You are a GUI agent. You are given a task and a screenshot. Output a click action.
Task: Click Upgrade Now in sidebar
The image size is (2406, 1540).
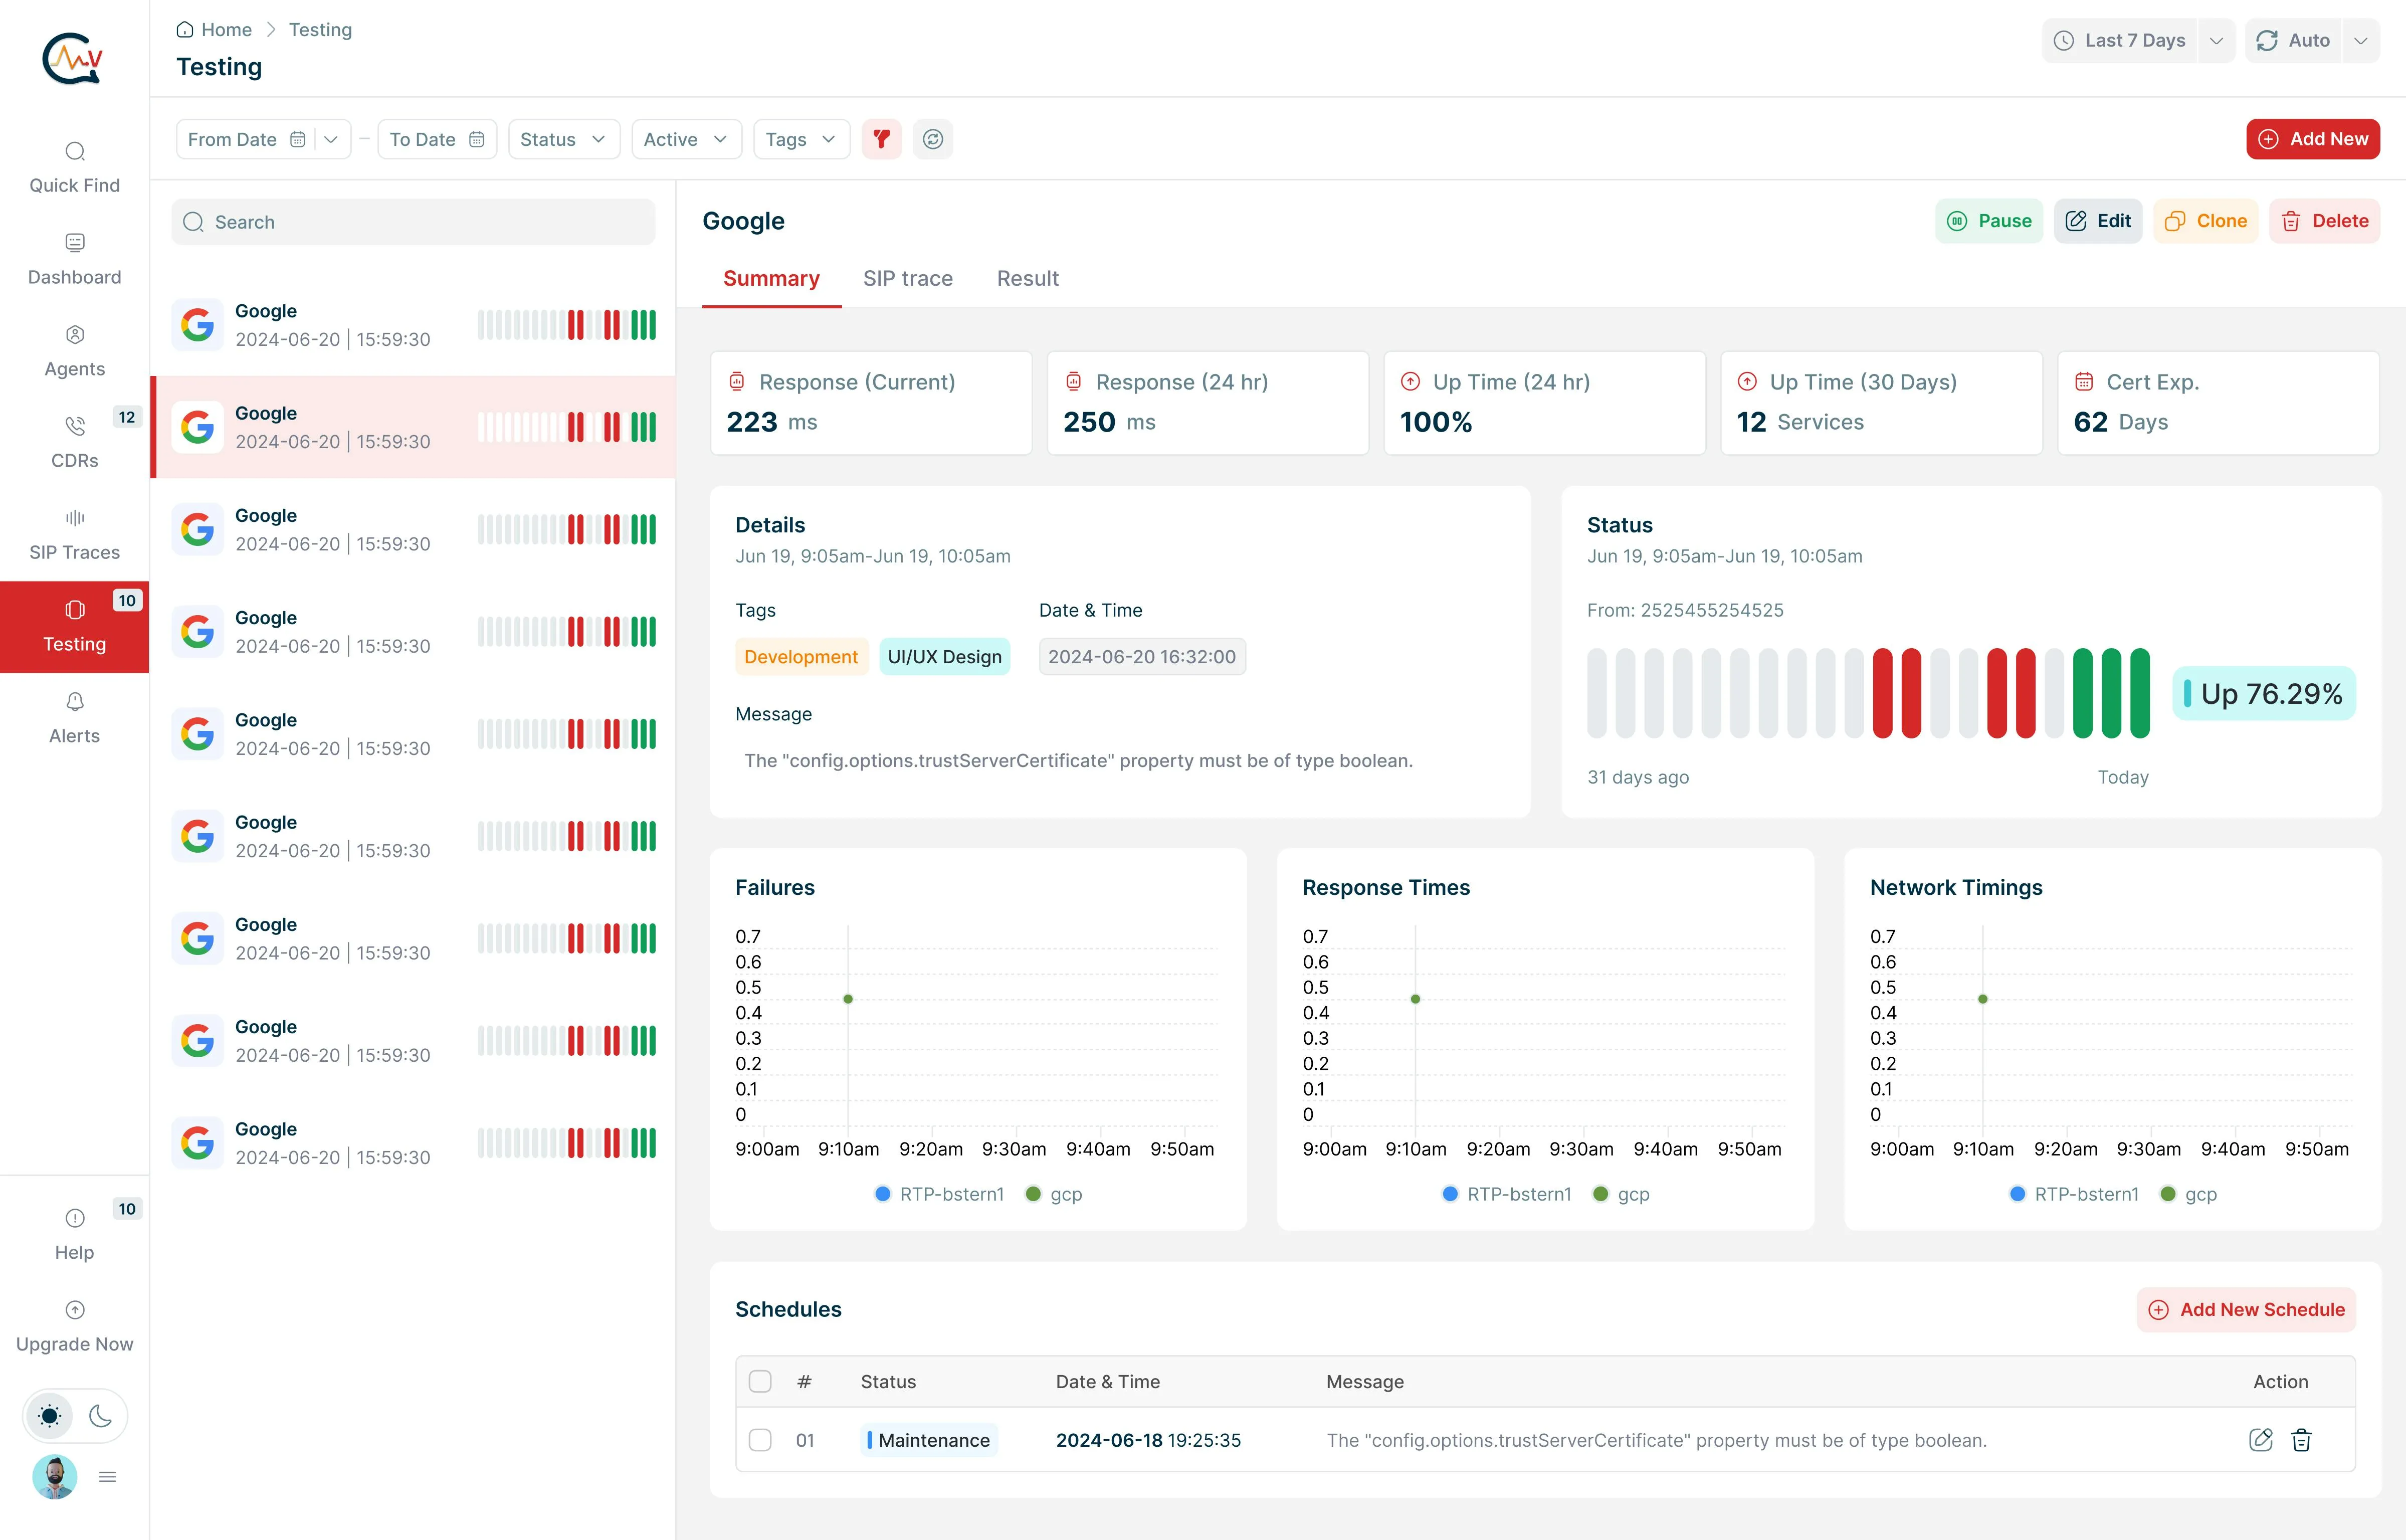pyautogui.click(x=74, y=1327)
